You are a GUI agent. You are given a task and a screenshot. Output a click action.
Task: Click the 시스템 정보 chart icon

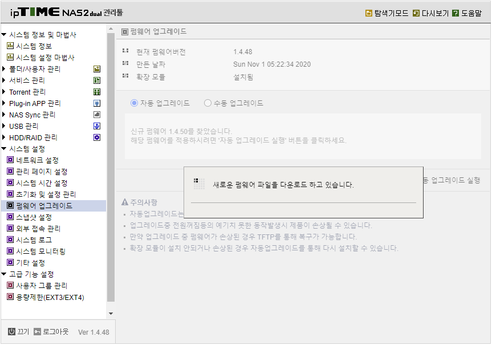click(10, 46)
